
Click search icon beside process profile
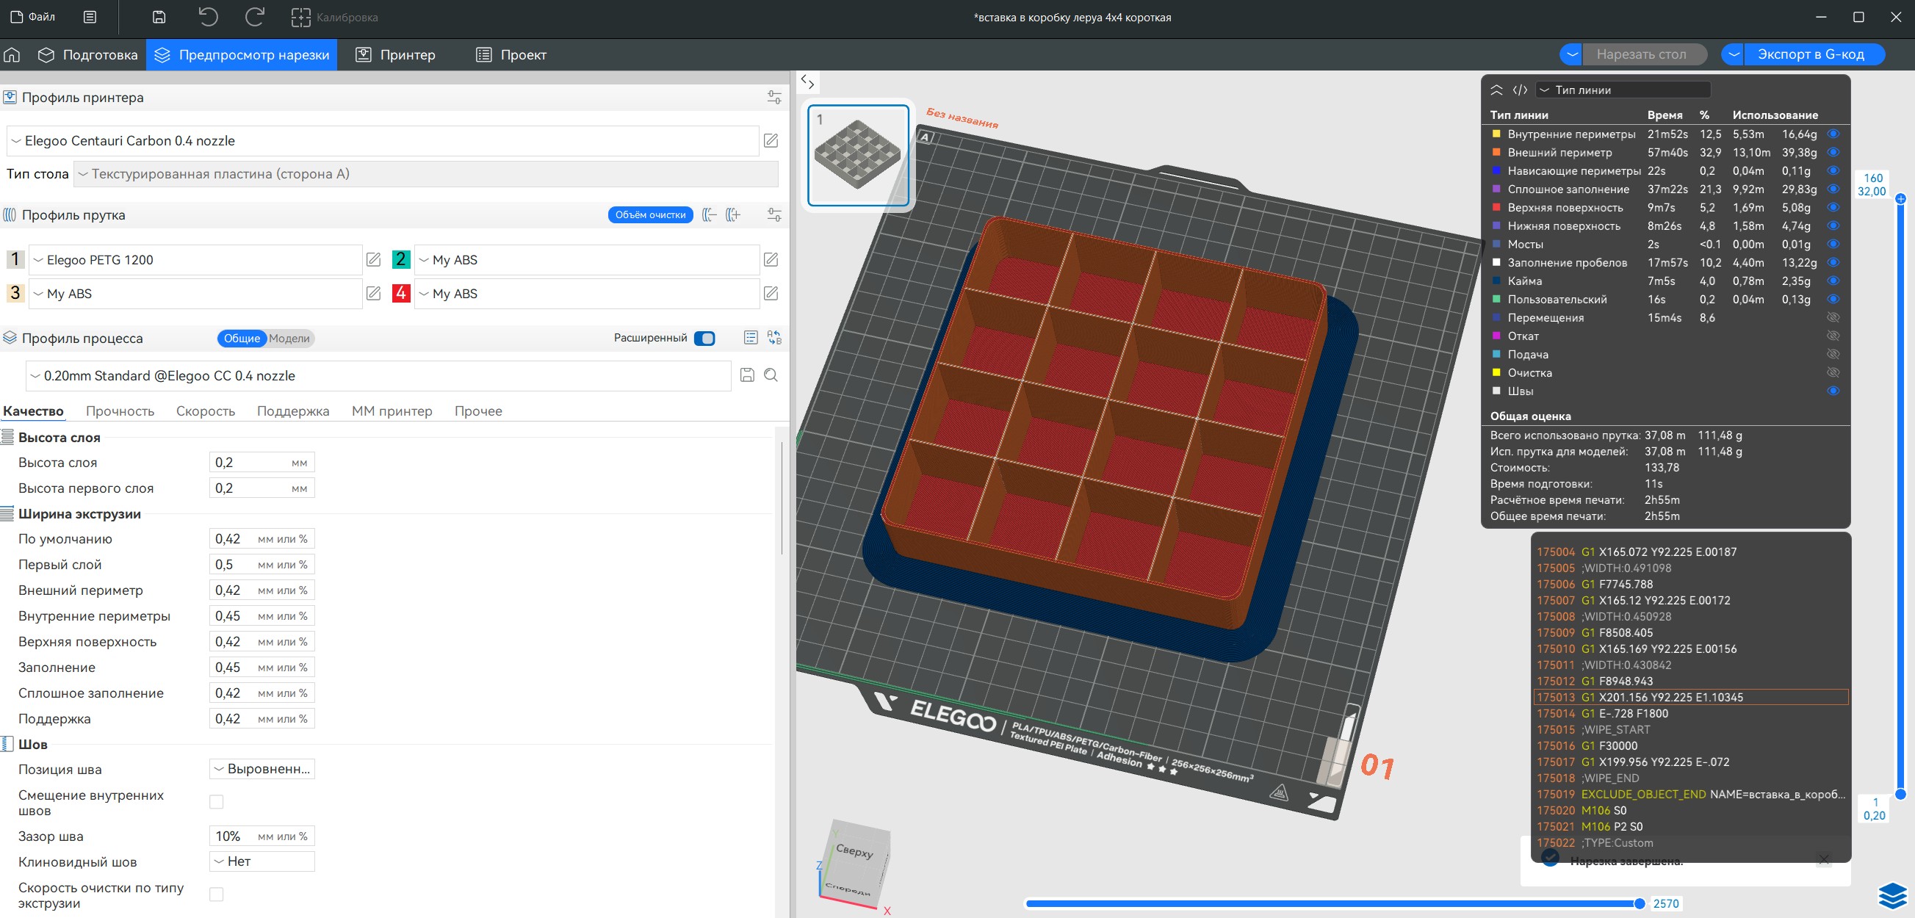(771, 375)
